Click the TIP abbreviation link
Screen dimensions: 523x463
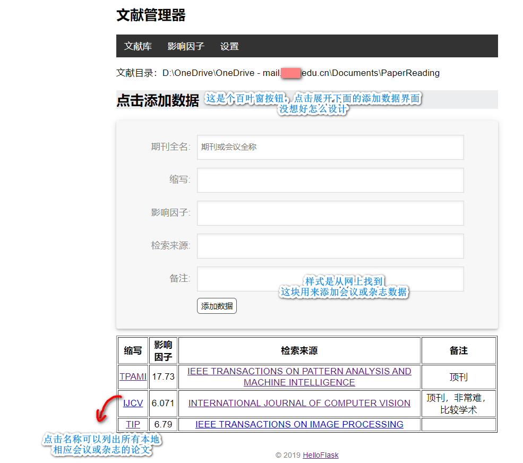point(133,424)
